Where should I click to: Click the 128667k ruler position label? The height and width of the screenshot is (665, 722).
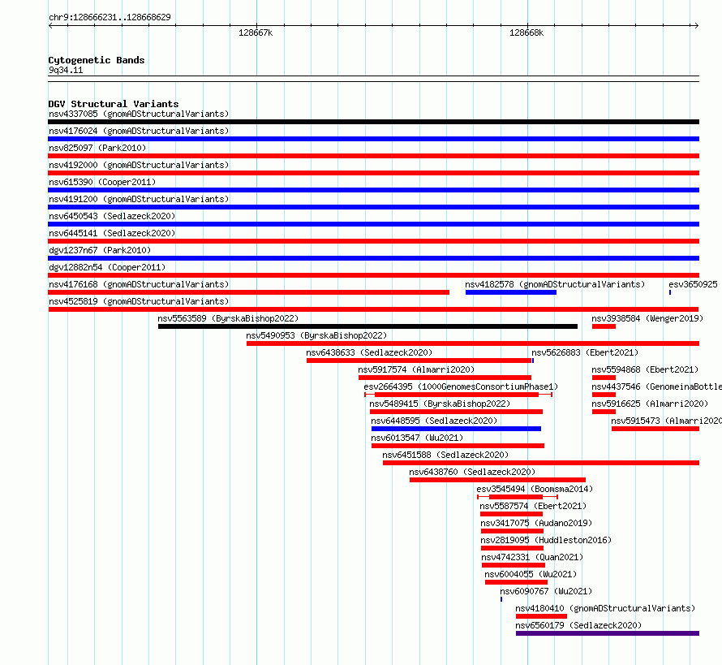coord(256,33)
